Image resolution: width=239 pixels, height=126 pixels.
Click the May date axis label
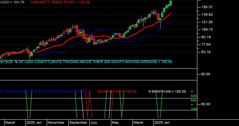point(115,123)
